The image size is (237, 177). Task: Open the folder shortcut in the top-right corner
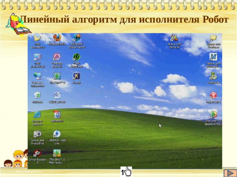click(213, 38)
